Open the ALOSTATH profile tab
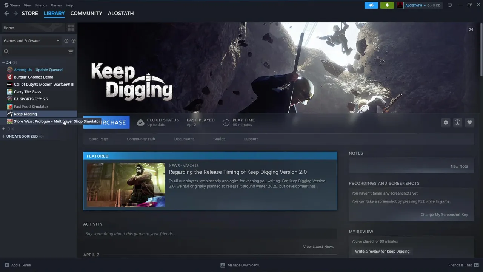 tap(121, 13)
